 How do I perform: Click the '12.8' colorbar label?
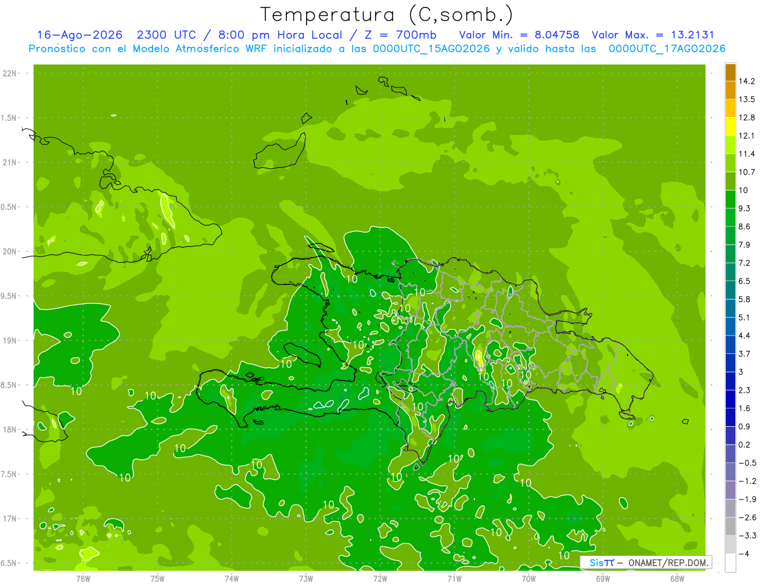click(747, 117)
